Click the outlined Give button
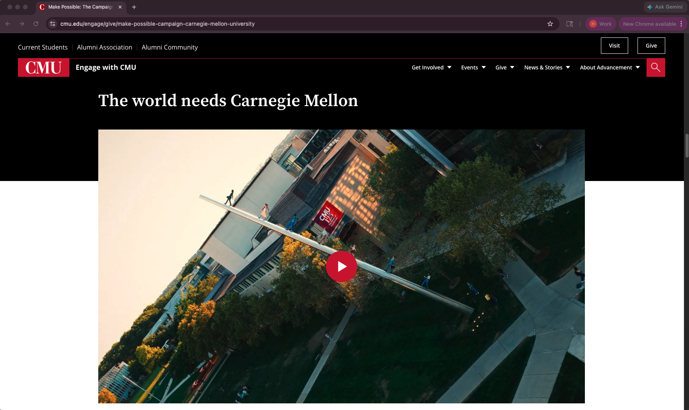 [x=651, y=46]
